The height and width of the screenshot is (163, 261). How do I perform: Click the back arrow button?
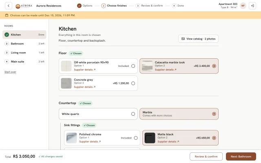9,6
